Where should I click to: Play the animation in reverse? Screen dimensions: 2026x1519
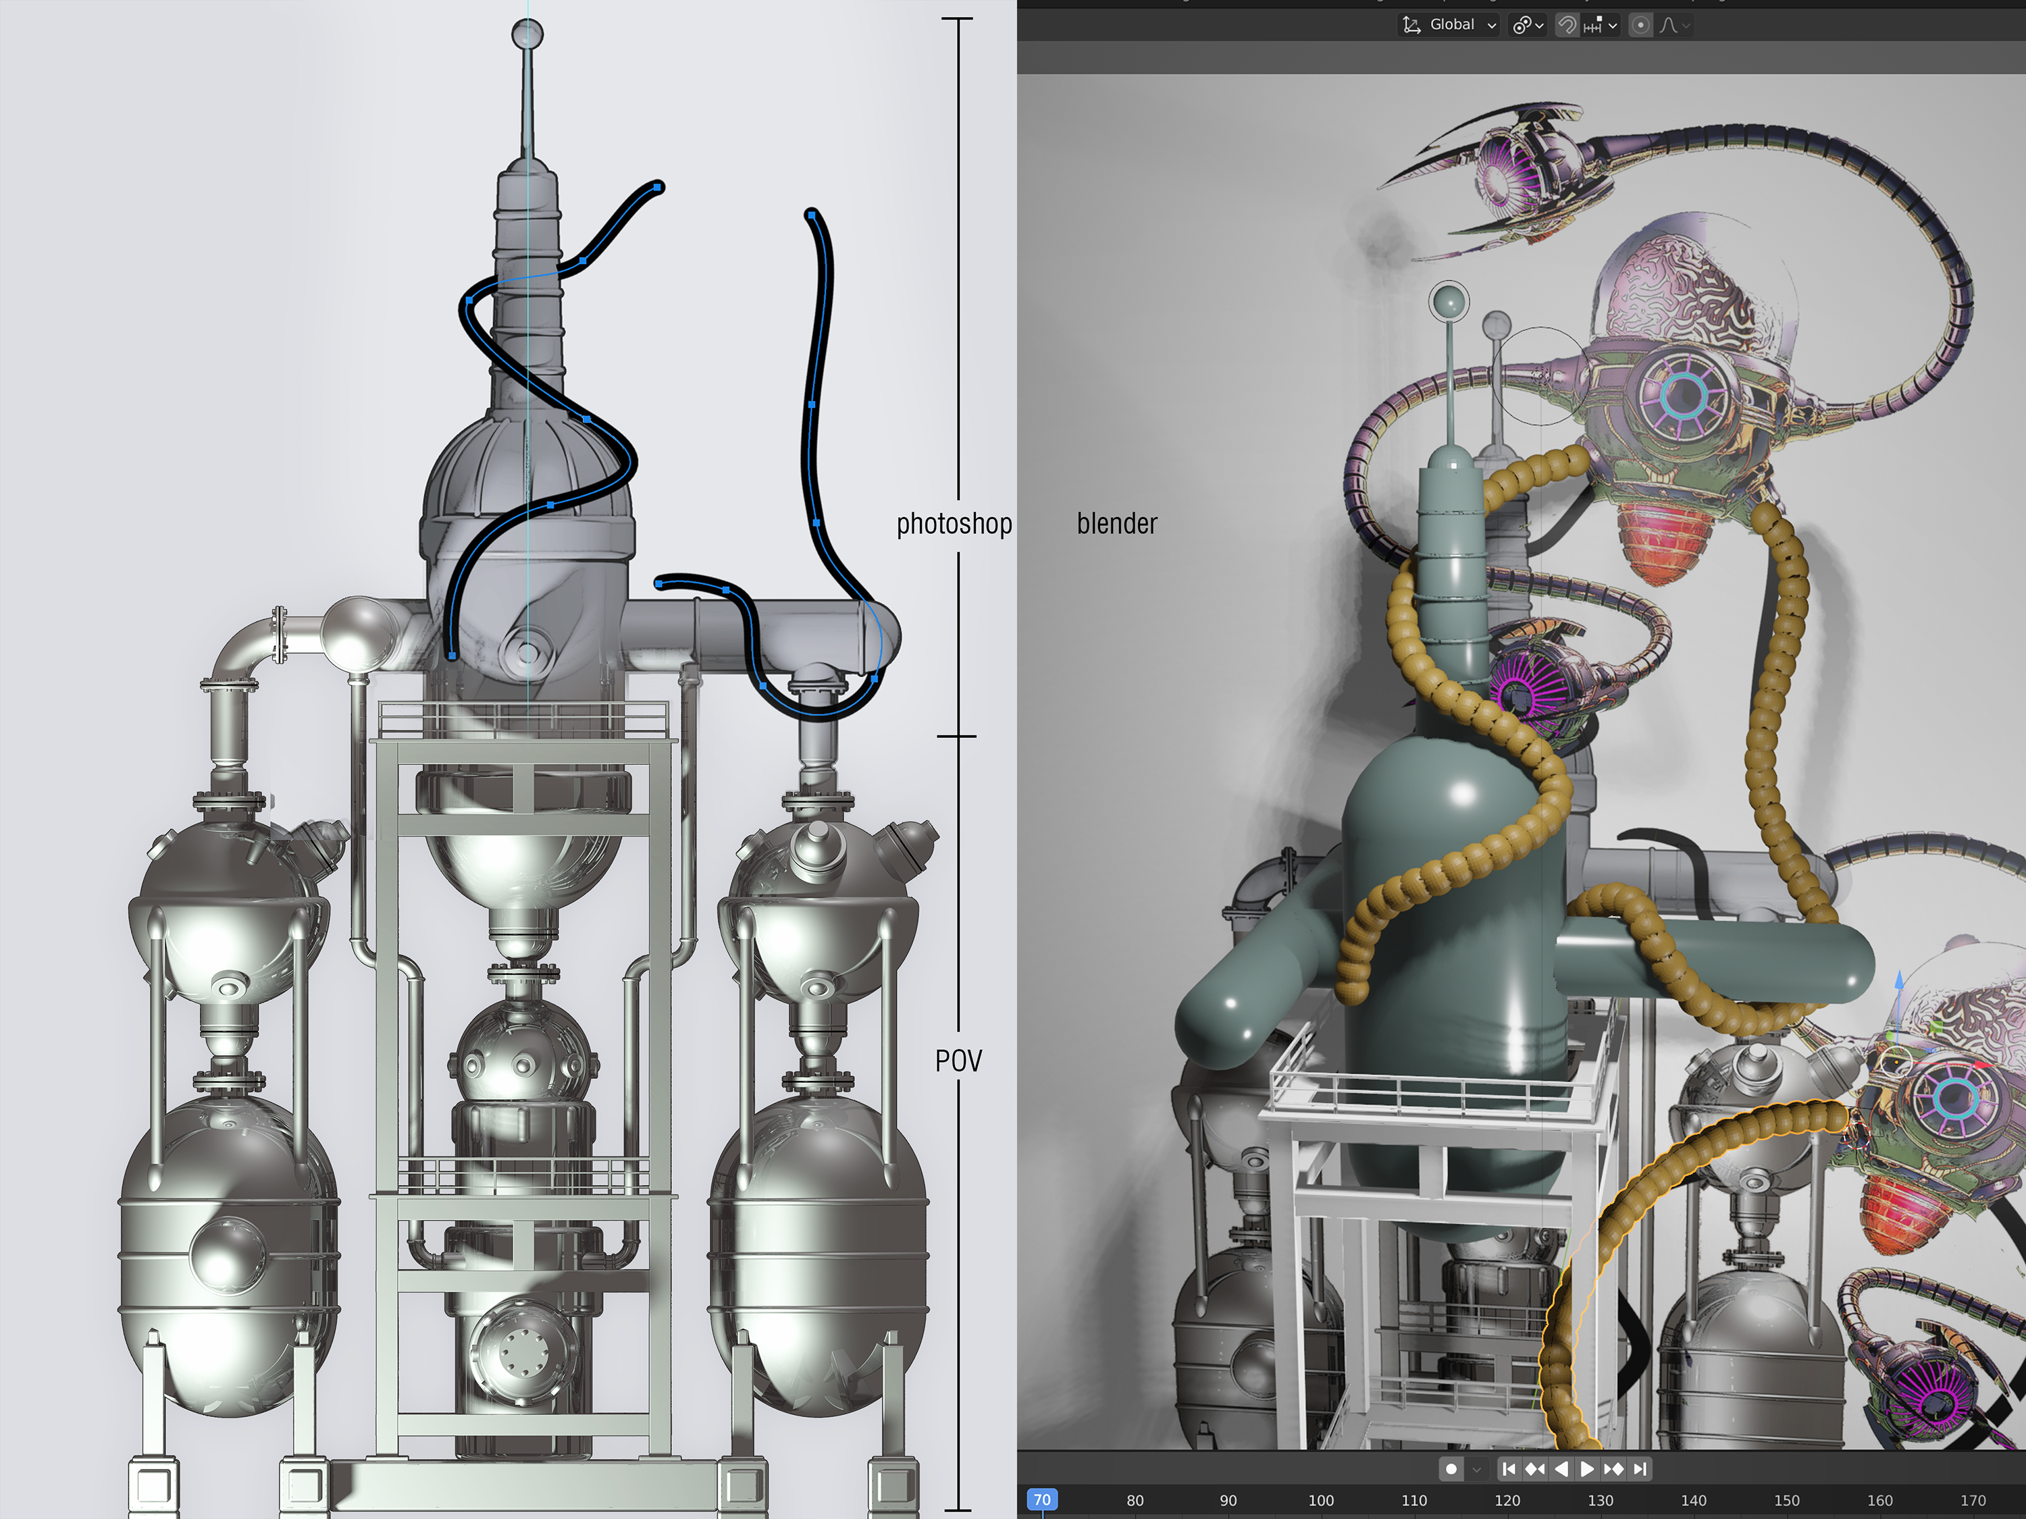click(1561, 1468)
